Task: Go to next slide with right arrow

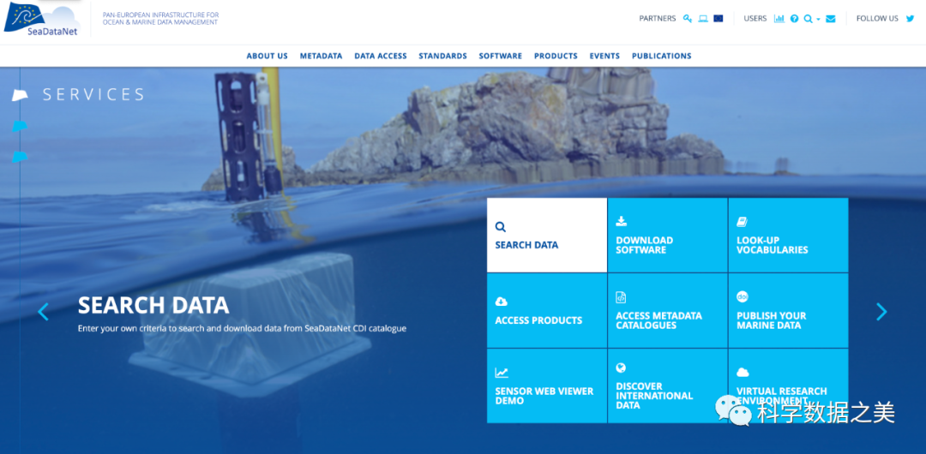Action: [881, 312]
